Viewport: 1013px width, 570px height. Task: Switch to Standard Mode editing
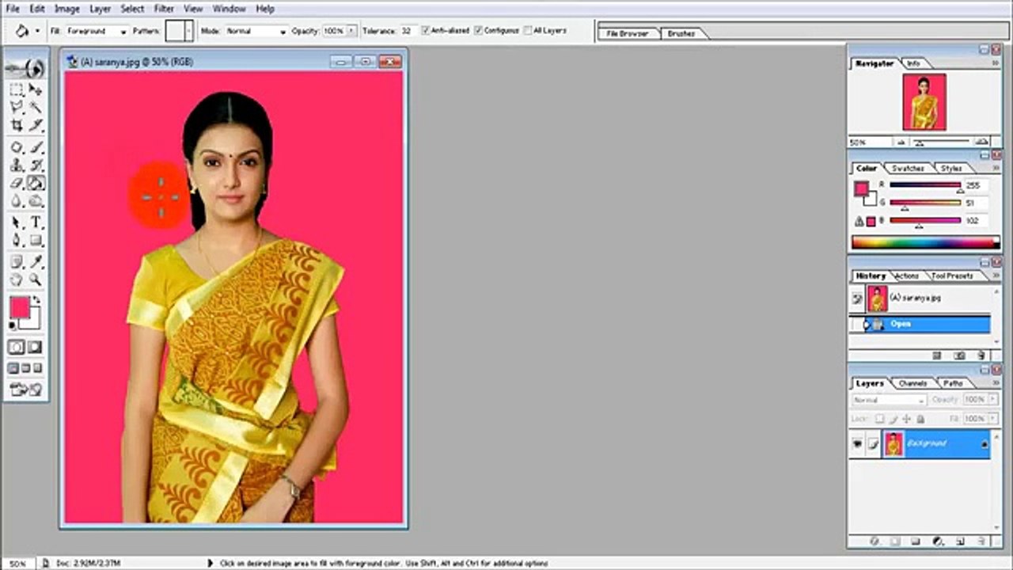point(16,348)
